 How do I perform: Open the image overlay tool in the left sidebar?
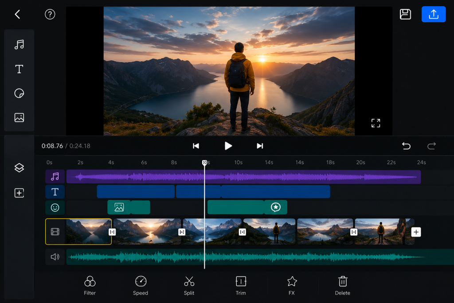19,118
